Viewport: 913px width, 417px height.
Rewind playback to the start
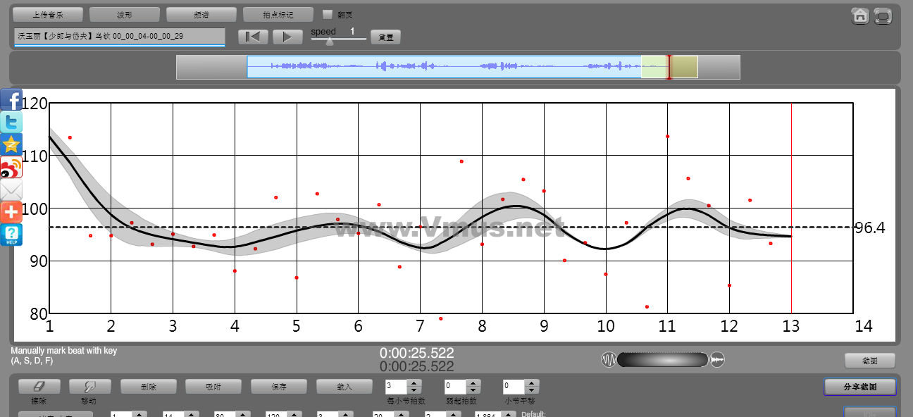pyautogui.click(x=254, y=37)
